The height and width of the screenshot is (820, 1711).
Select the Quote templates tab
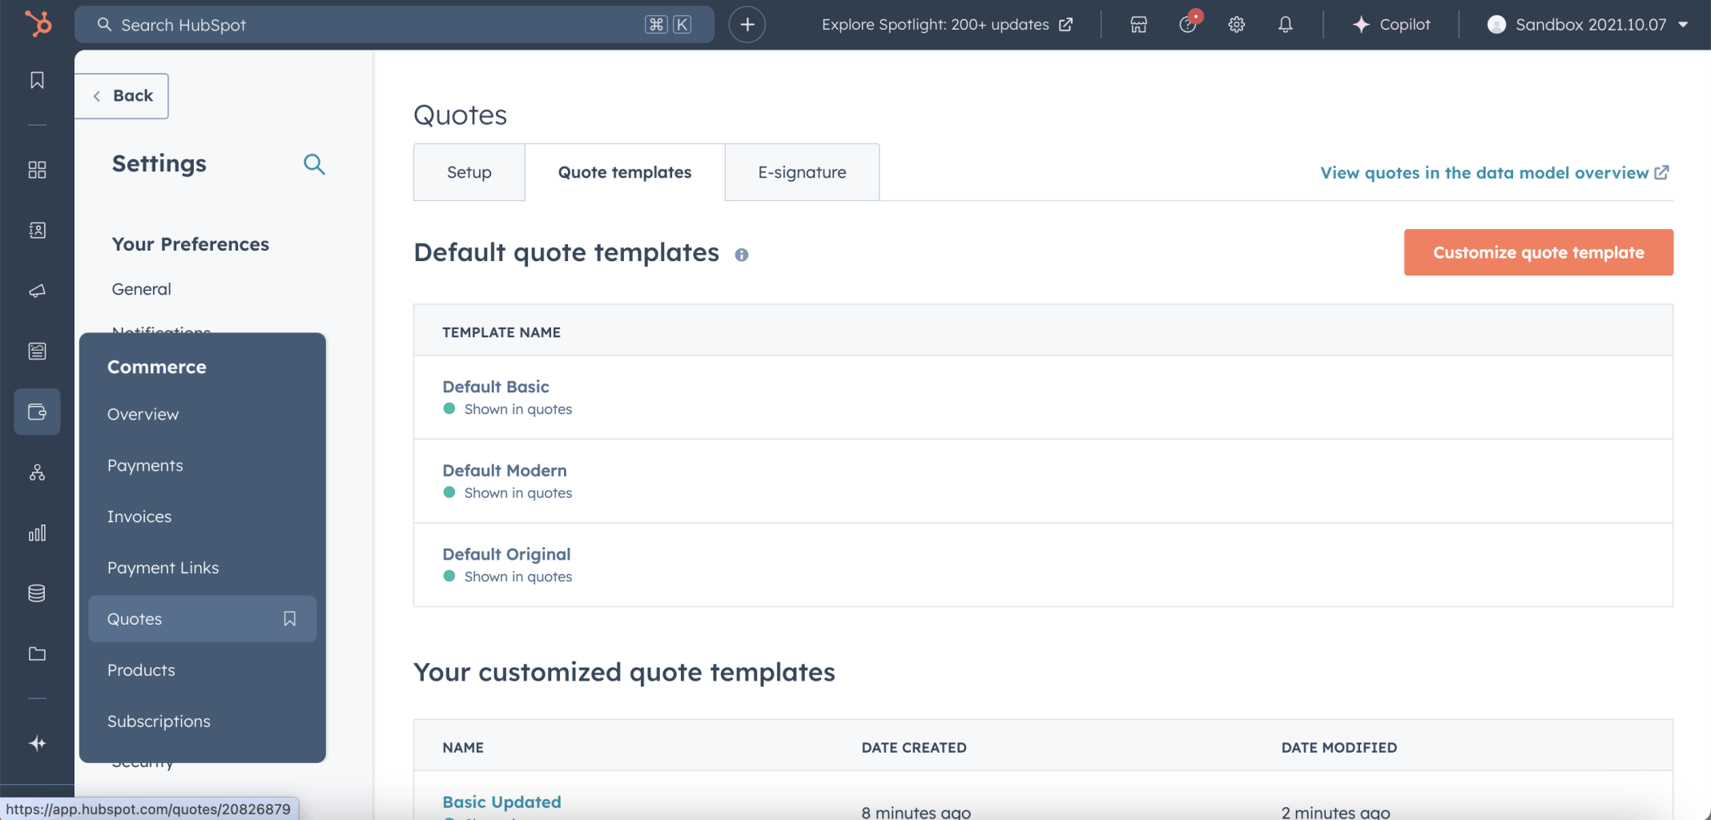(625, 172)
